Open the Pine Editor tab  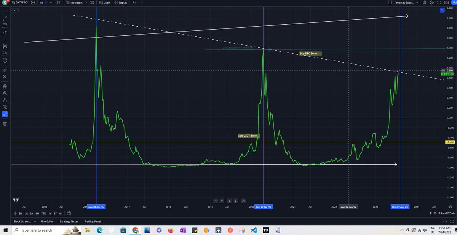click(48, 221)
